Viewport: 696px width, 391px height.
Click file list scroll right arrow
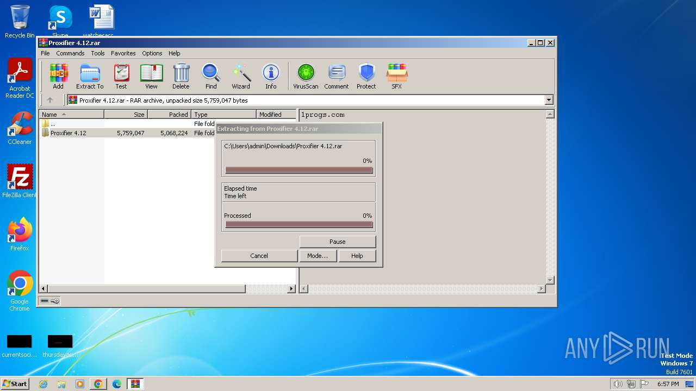291,289
